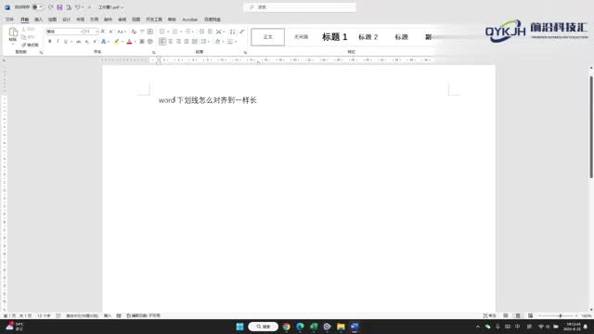Click the Bullets list icon

[x=162, y=32]
